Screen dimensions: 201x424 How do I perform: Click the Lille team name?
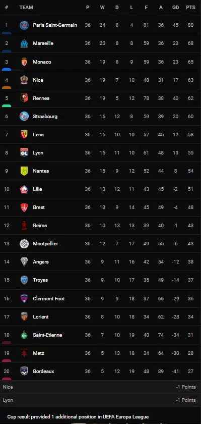click(37, 189)
